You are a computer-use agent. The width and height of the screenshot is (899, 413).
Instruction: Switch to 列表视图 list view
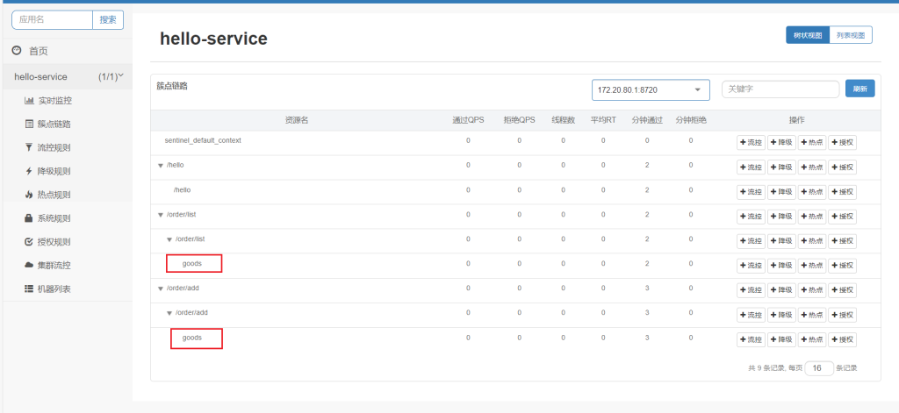pos(850,35)
